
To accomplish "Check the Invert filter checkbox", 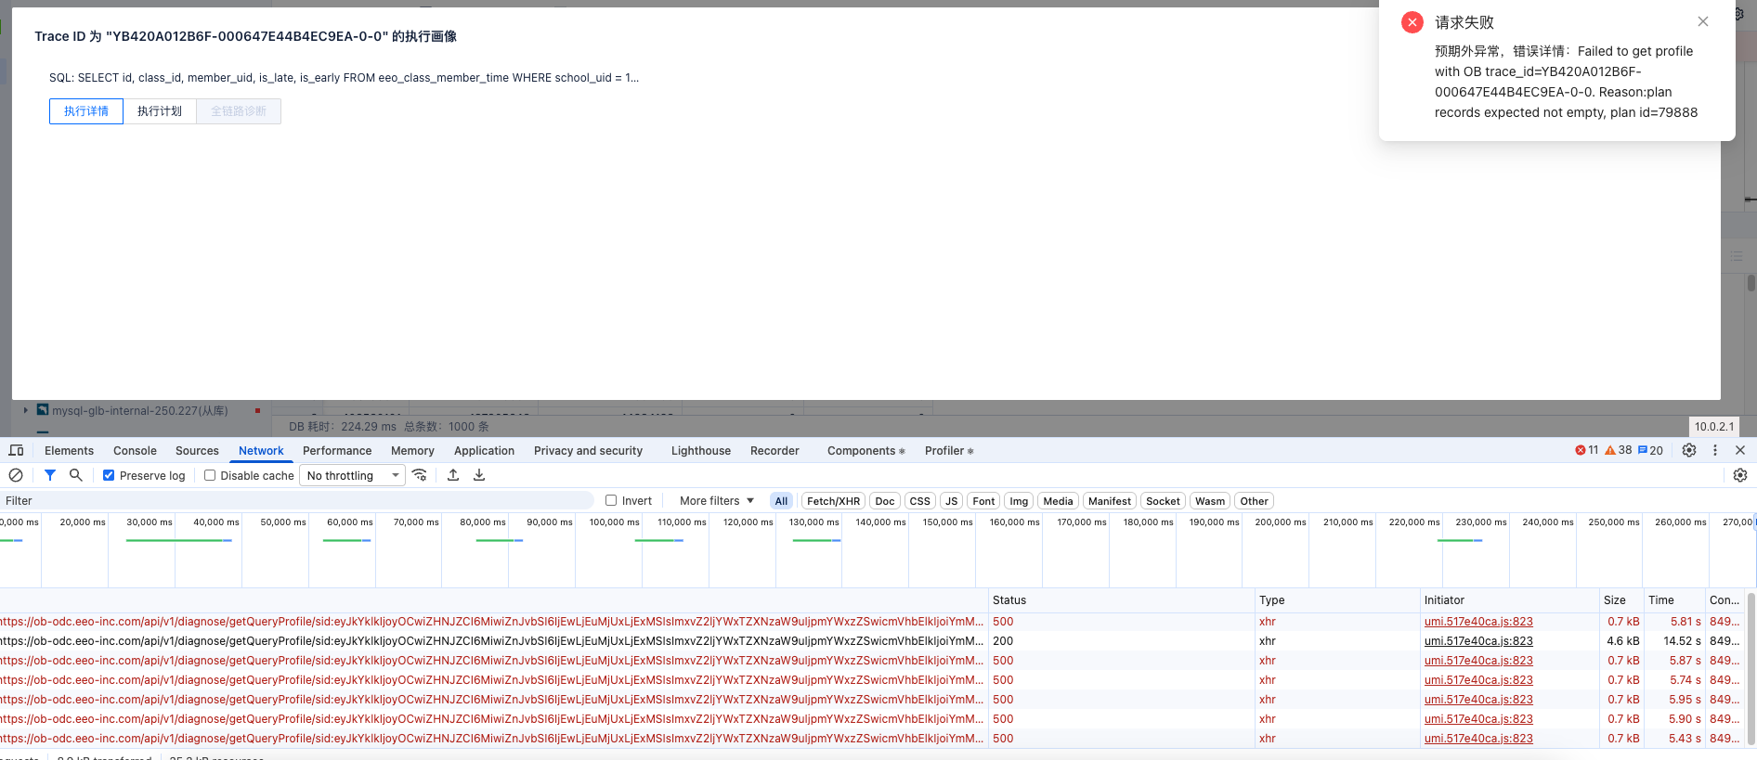I will [x=611, y=500].
